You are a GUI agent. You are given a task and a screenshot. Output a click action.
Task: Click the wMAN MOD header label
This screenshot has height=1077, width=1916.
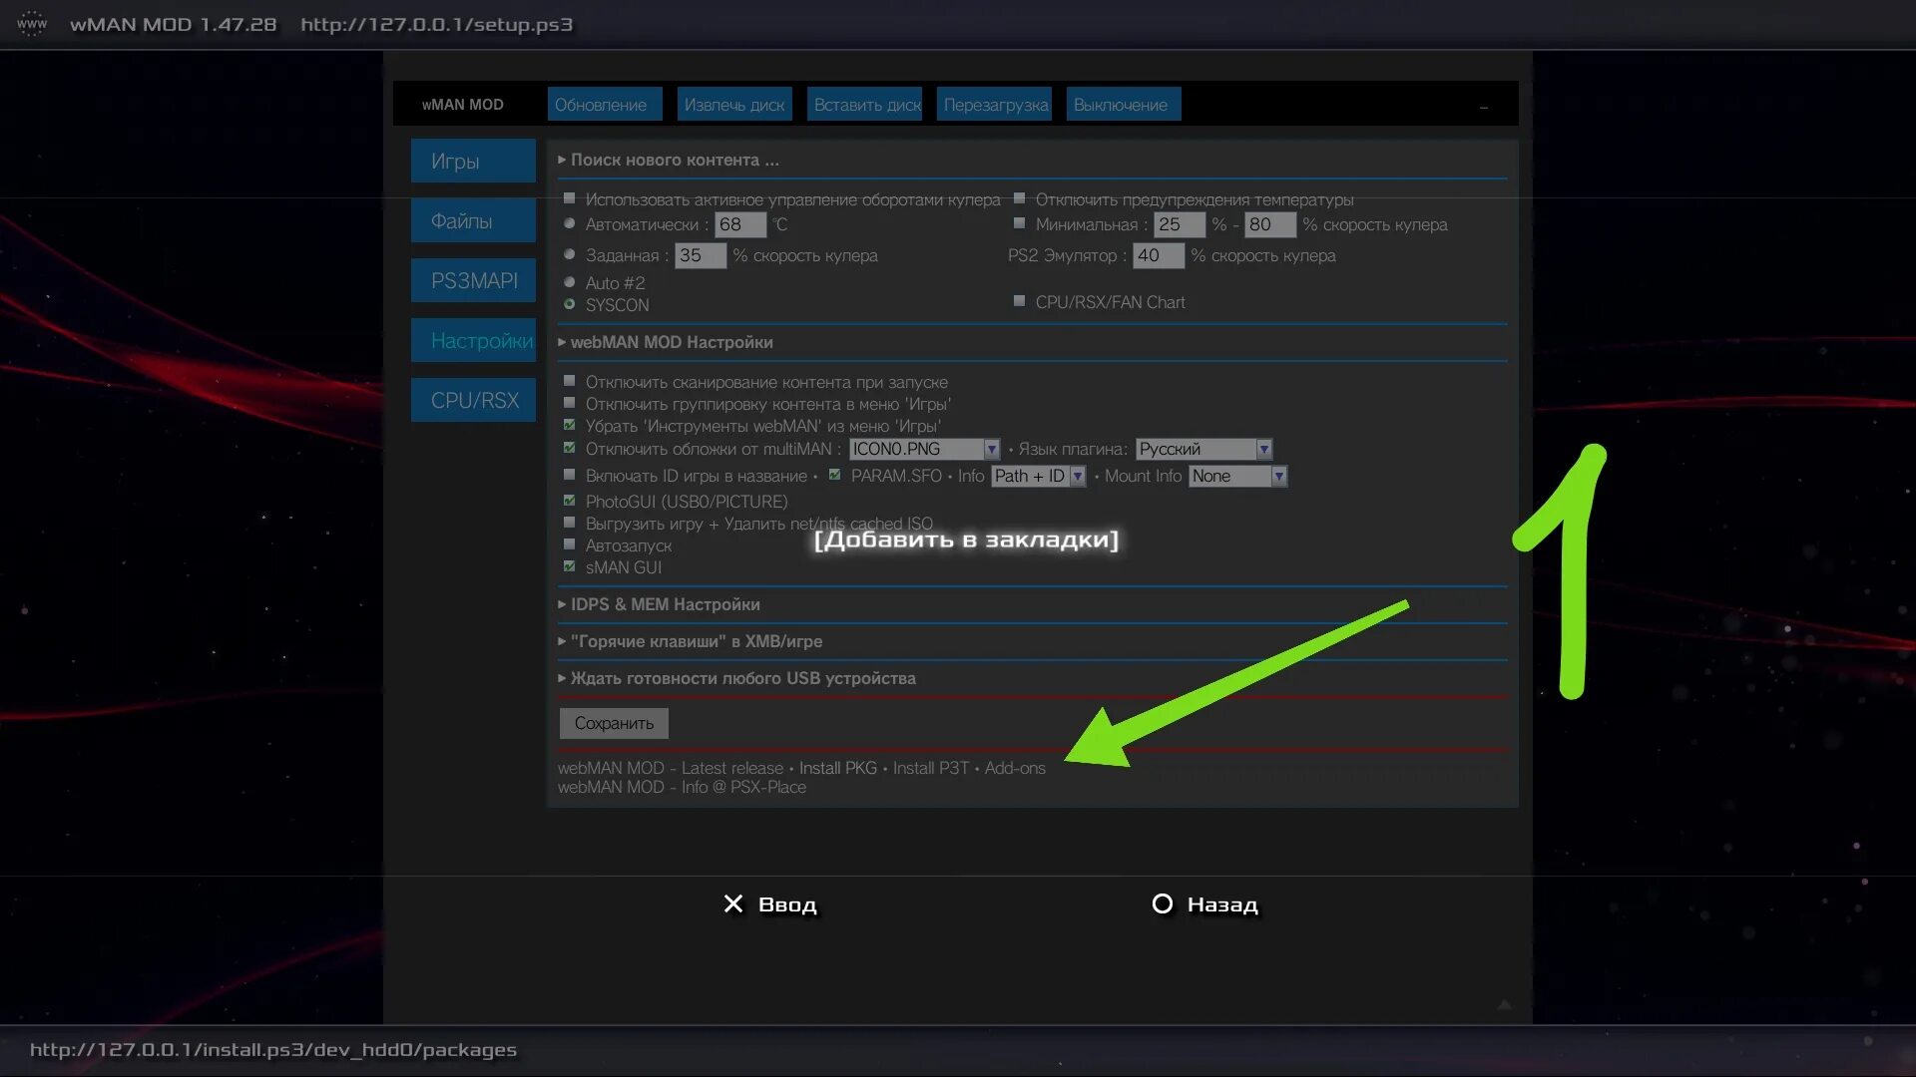462,105
